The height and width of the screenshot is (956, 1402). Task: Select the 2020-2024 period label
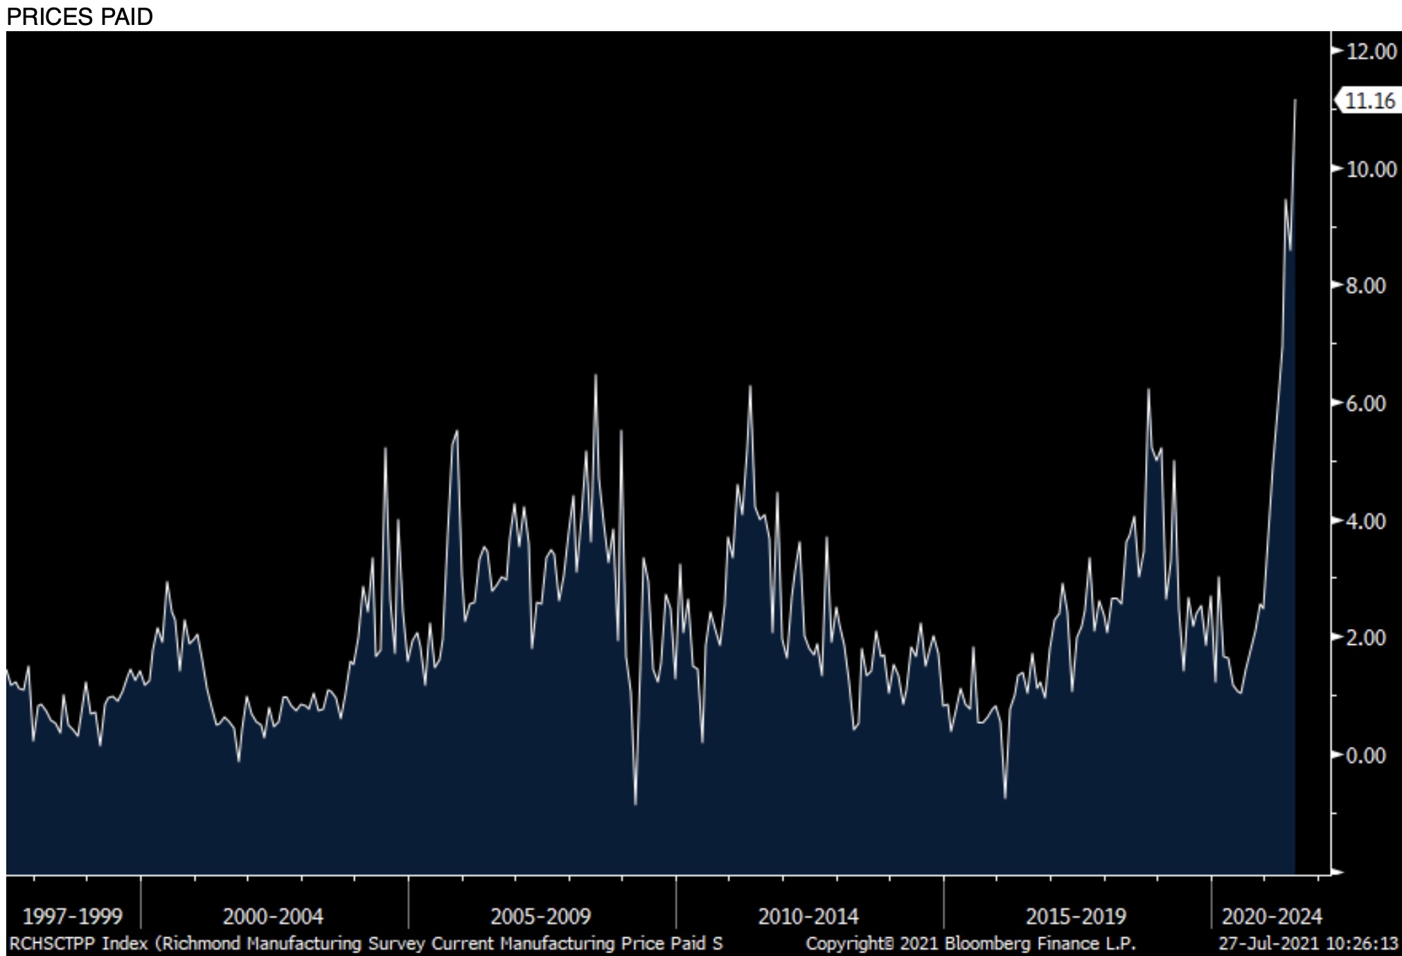1272,917
